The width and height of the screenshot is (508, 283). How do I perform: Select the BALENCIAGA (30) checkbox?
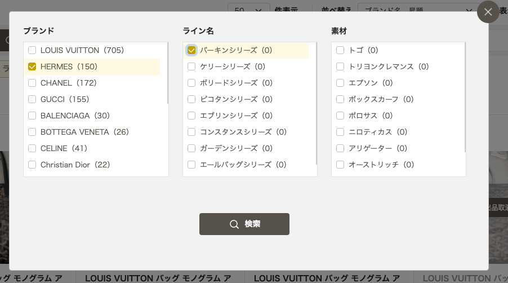[32, 116]
